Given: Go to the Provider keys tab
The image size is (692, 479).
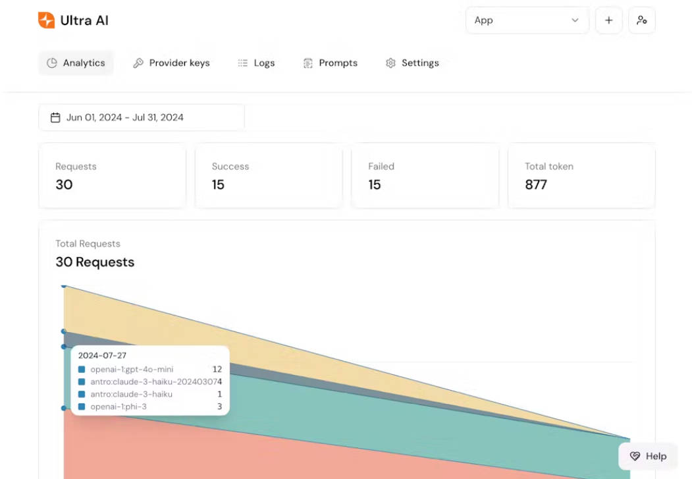Looking at the screenshot, I should 171,63.
